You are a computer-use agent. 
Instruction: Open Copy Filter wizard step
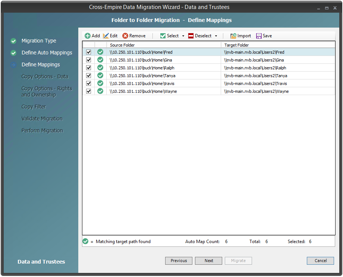tap(34, 107)
